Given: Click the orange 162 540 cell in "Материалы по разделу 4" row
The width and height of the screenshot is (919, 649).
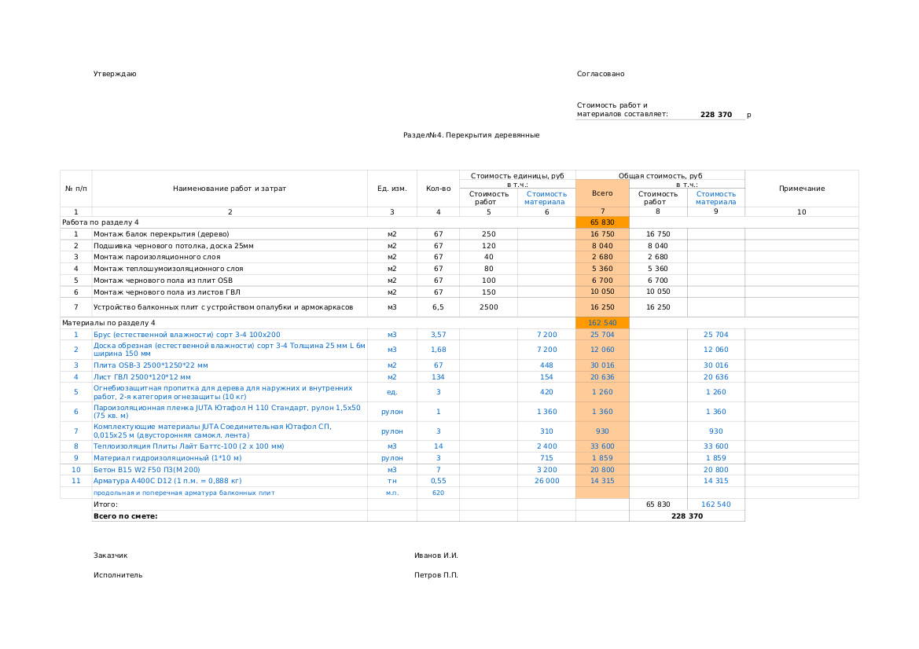Looking at the screenshot, I should coord(602,323).
